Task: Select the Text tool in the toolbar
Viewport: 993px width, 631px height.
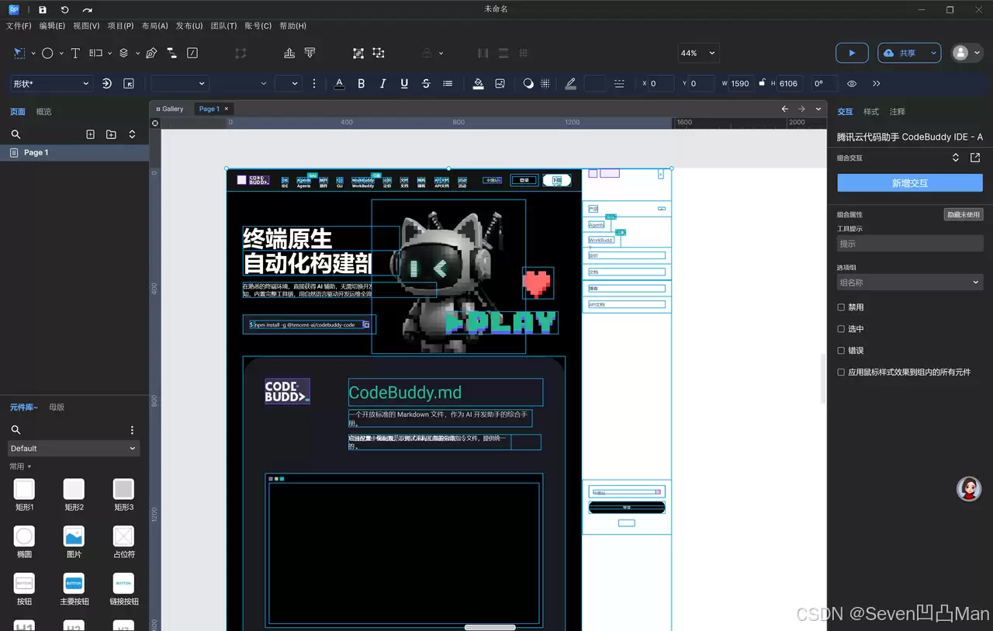Action: pyautogui.click(x=75, y=53)
